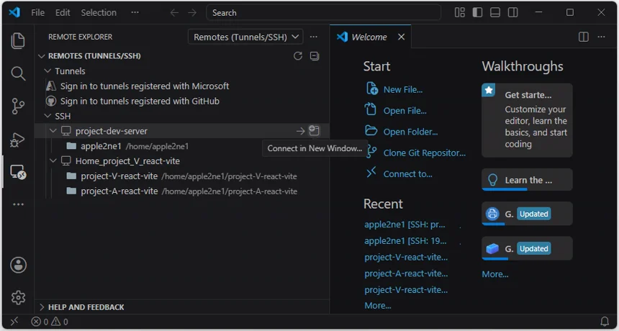This screenshot has height=331, width=619.
Task: Open the Accounts menu icon
Action: click(x=18, y=265)
